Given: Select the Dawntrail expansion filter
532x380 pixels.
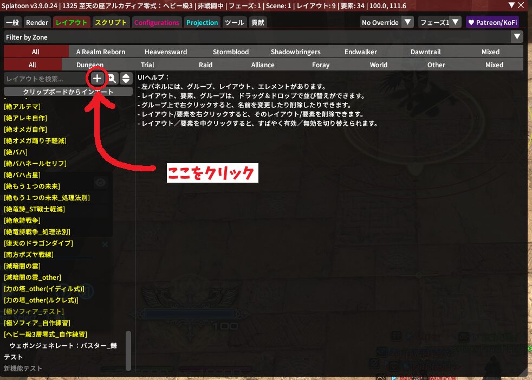Looking at the screenshot, I should 425,52.
